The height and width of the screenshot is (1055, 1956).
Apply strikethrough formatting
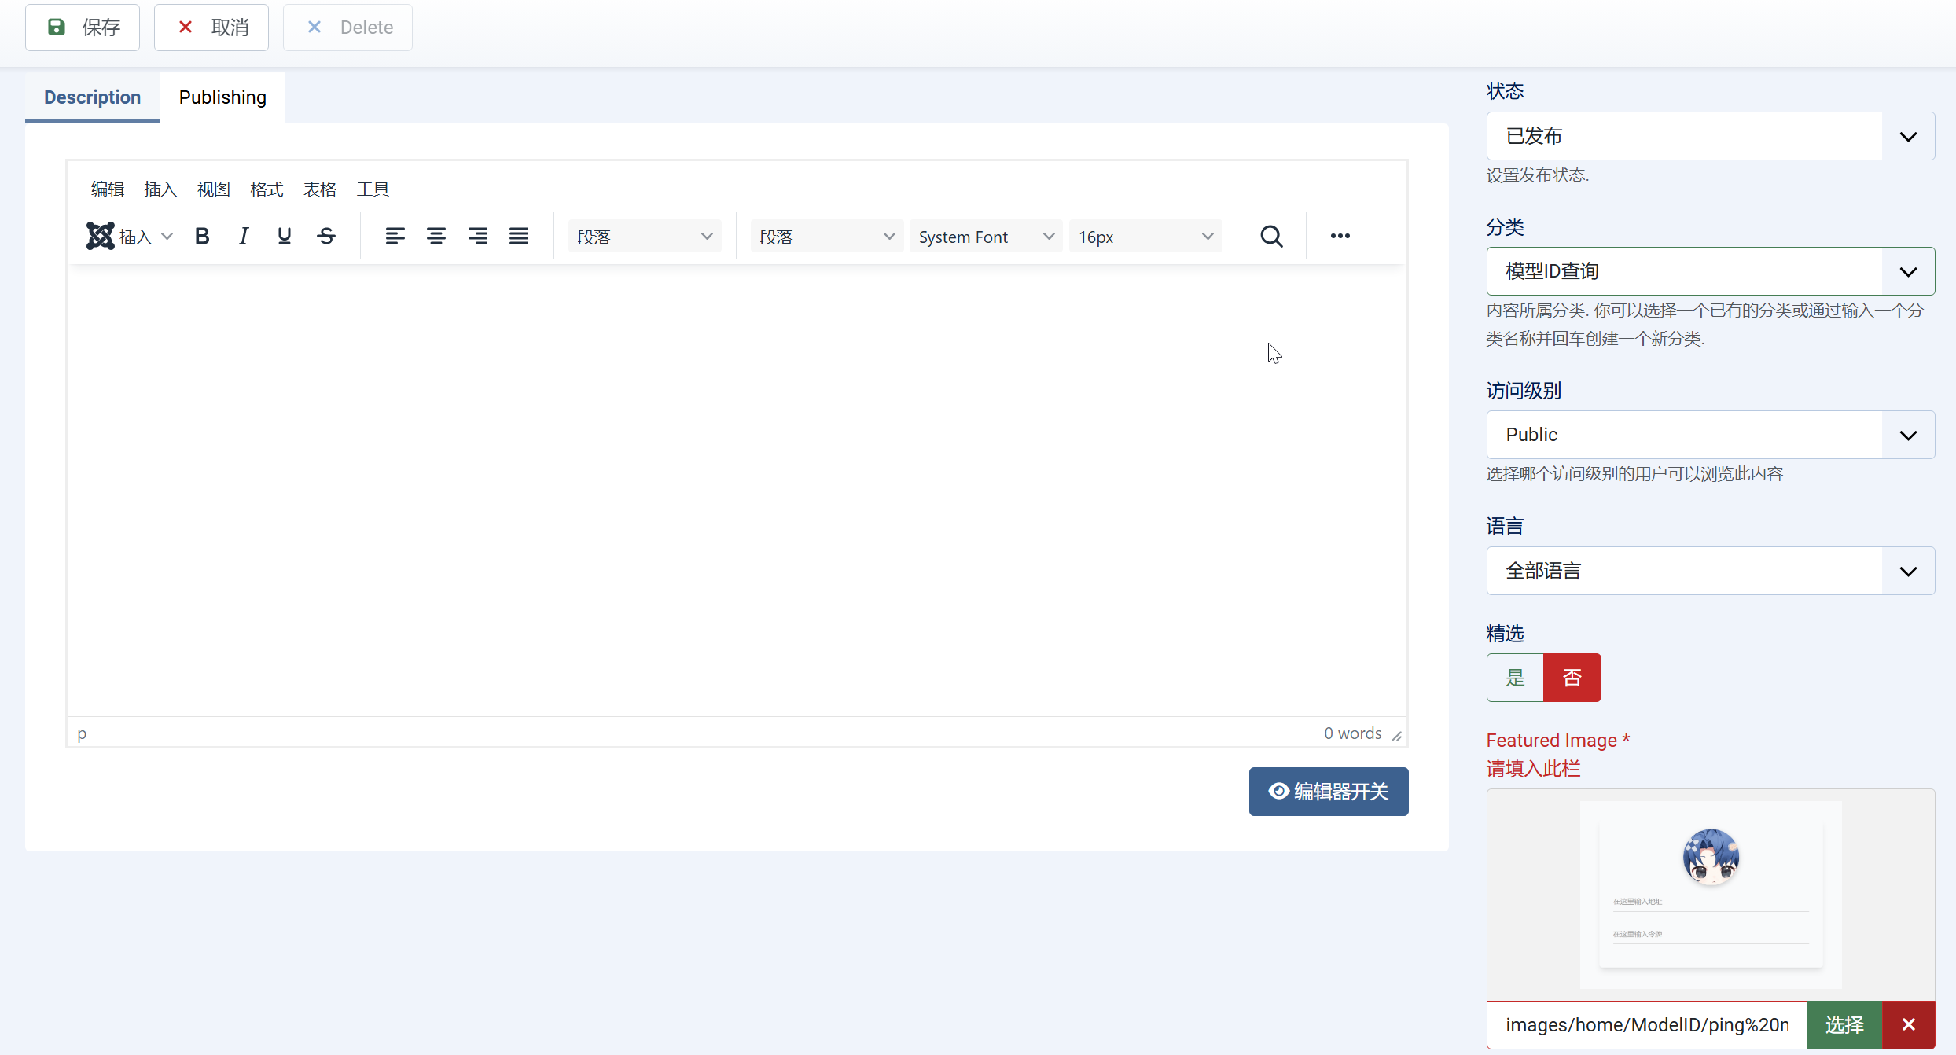tap(326, 236)
